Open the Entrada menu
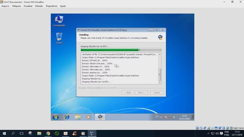This screenshot has width=244, height=137. coord(39,6)
